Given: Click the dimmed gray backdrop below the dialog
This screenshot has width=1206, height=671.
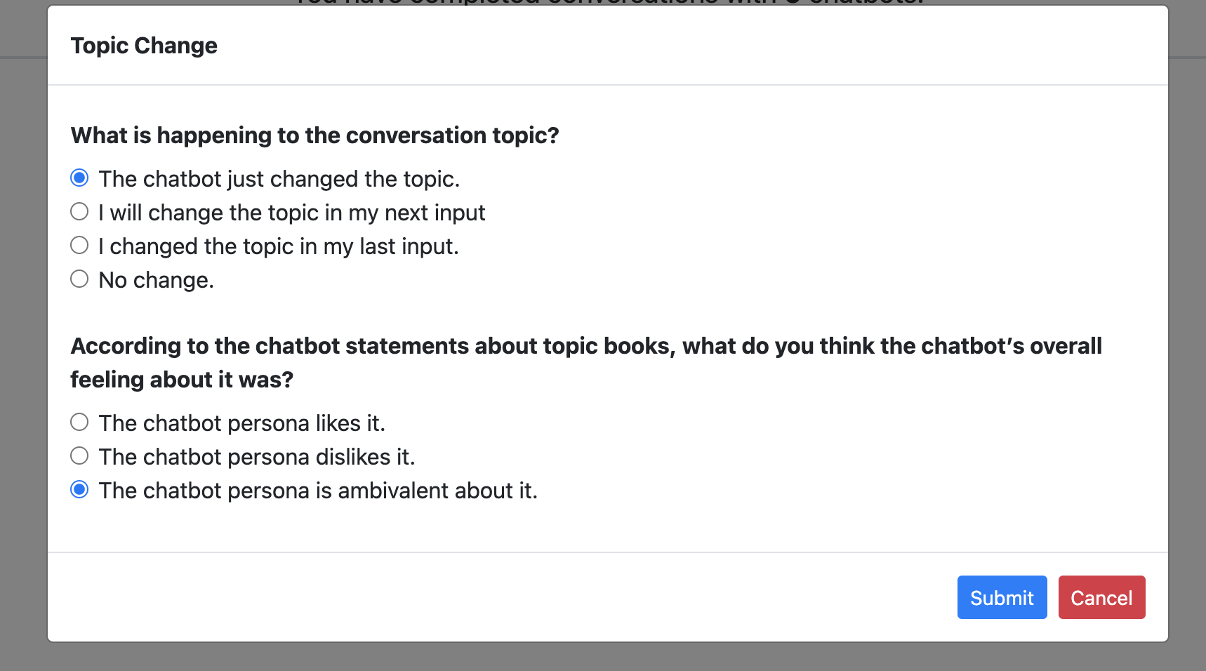Looking at the screenshot, I should (x=603, y=658).
